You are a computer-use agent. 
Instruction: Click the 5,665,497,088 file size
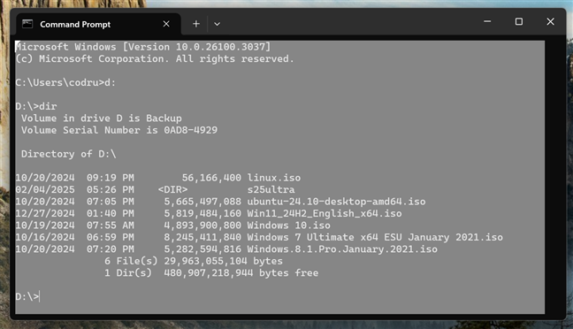(202, 202)
